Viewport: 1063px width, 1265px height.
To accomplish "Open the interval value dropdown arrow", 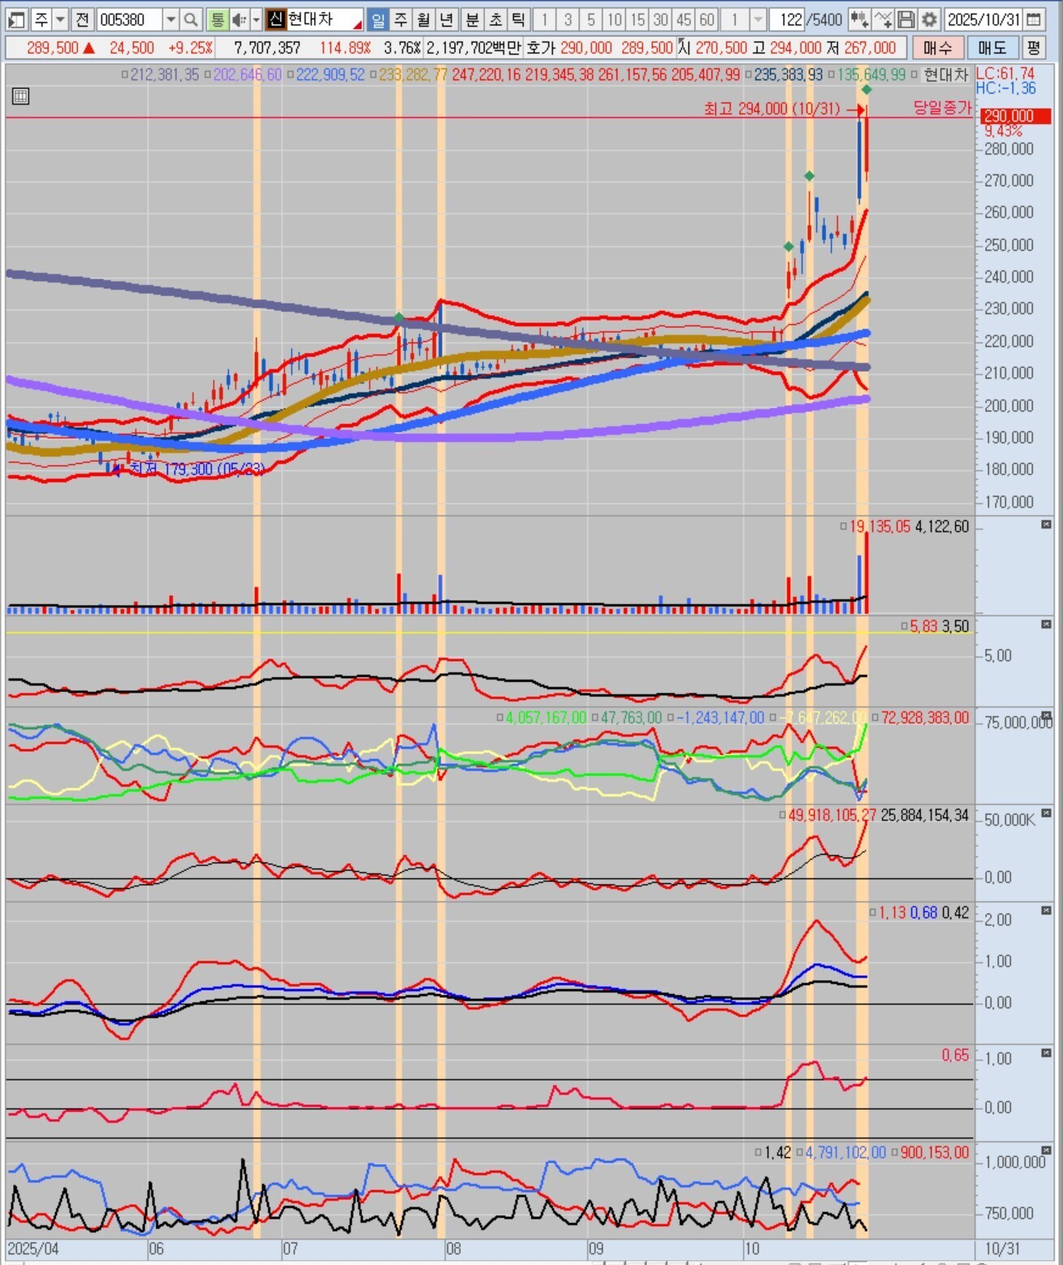I will pyautogui.click(x=758, y=19).
